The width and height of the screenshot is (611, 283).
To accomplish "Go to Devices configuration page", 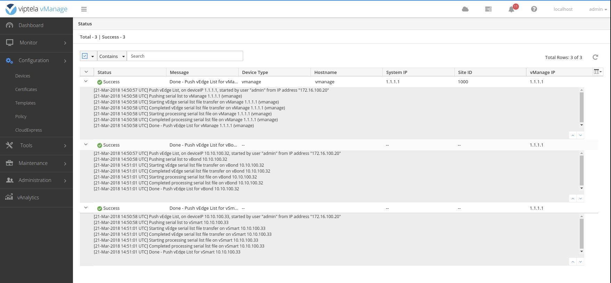I will click(23, 76).
